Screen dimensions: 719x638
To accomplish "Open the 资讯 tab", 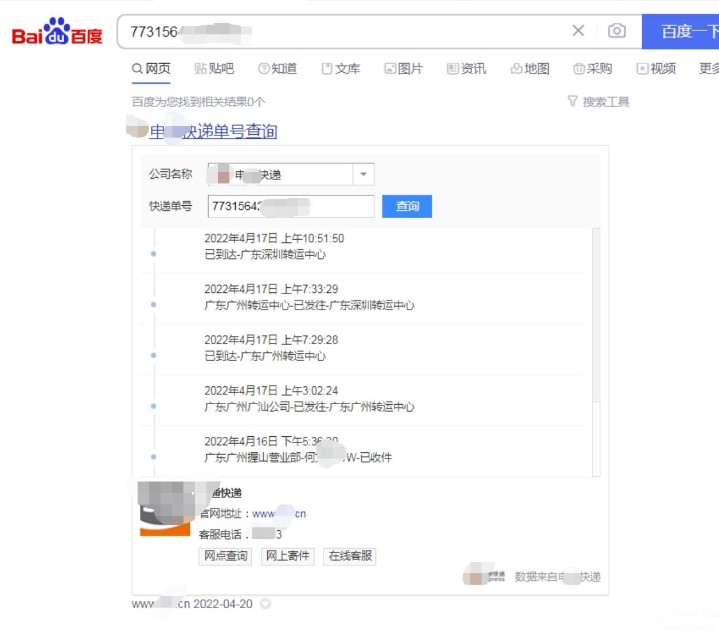I will click(467, 69).
